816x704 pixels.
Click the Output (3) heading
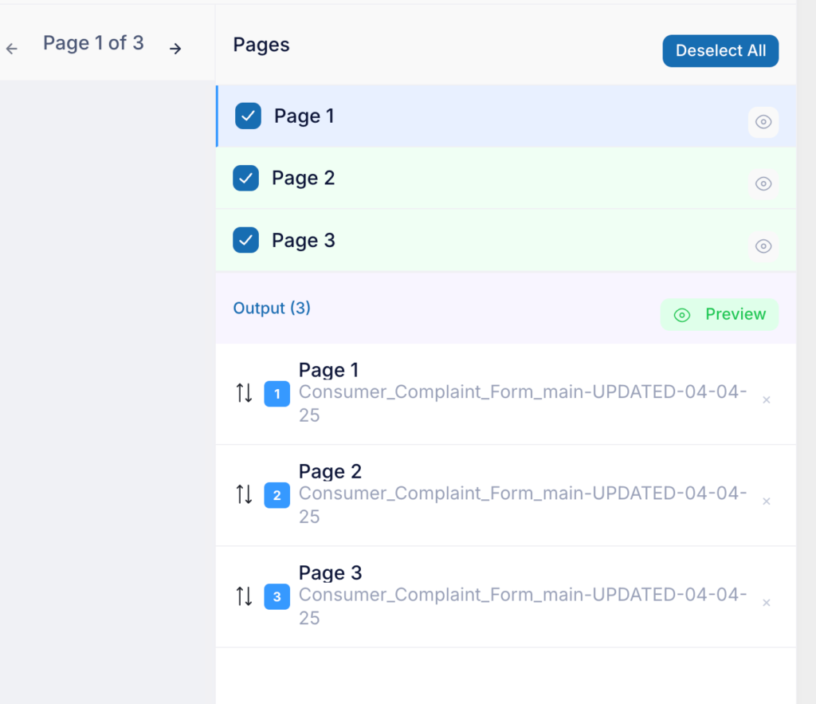click(272, 309)
